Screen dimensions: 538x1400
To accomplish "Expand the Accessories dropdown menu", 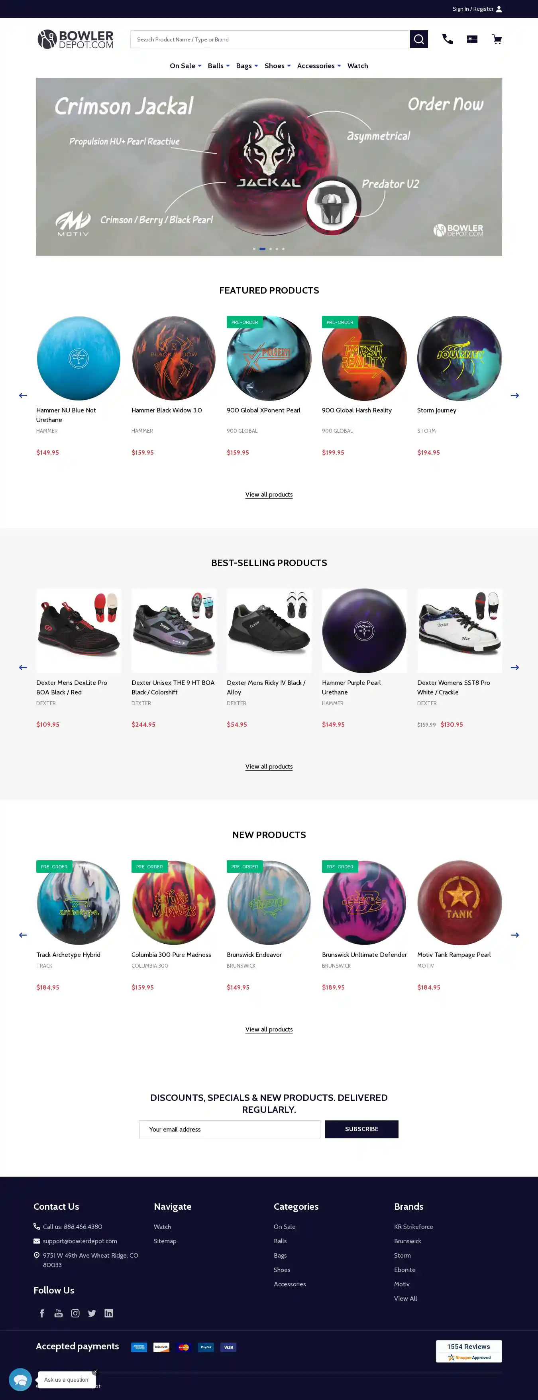I will (319, 66).
